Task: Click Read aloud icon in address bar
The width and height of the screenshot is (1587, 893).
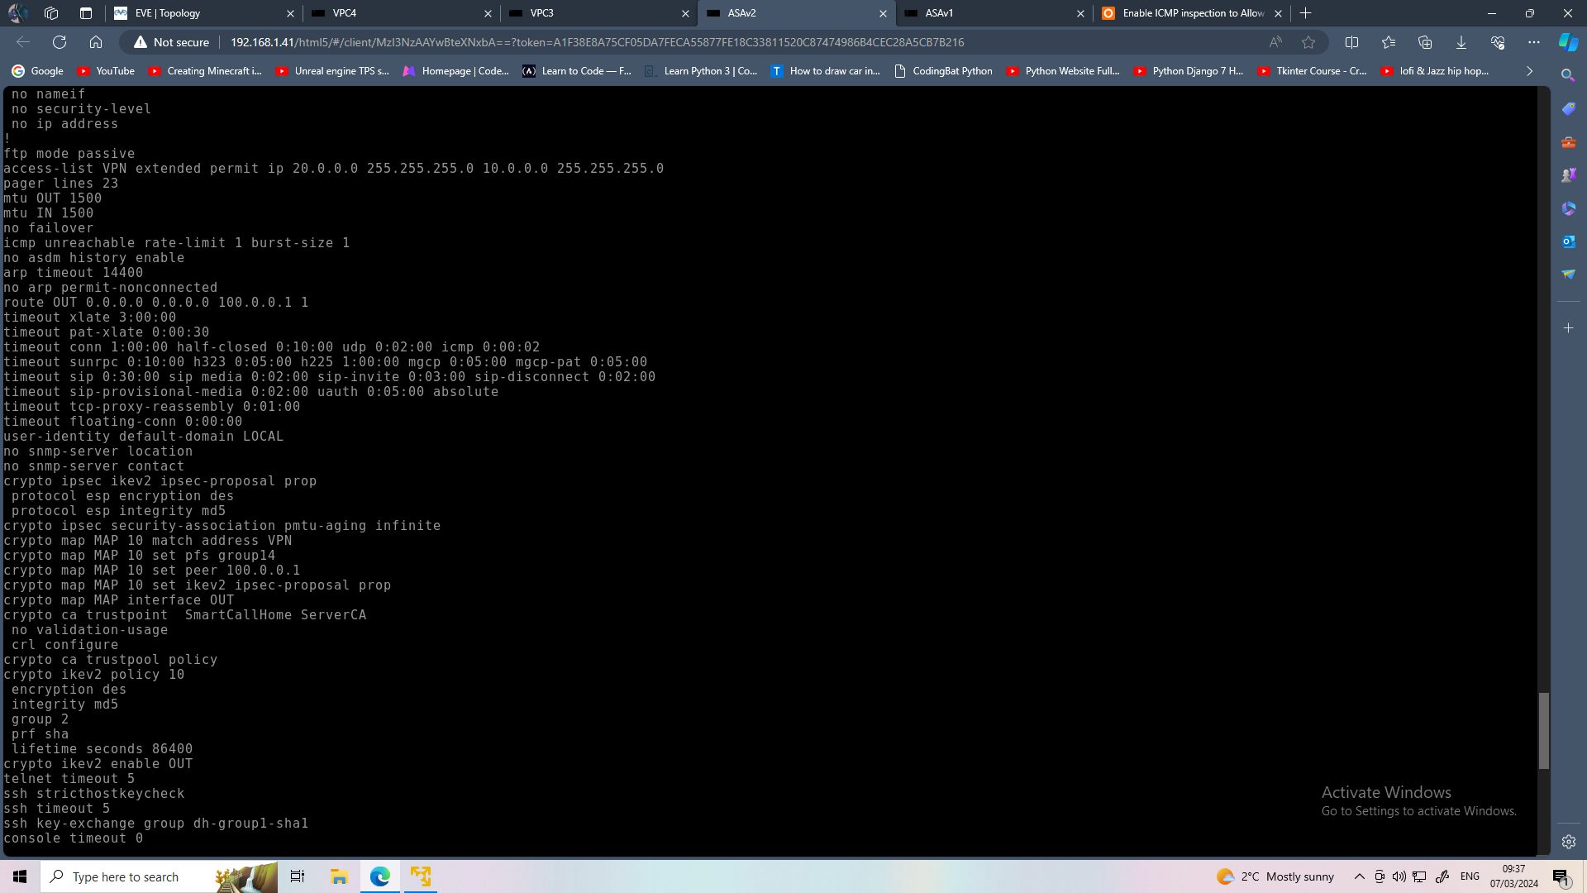Action: tap(1275, 42)
